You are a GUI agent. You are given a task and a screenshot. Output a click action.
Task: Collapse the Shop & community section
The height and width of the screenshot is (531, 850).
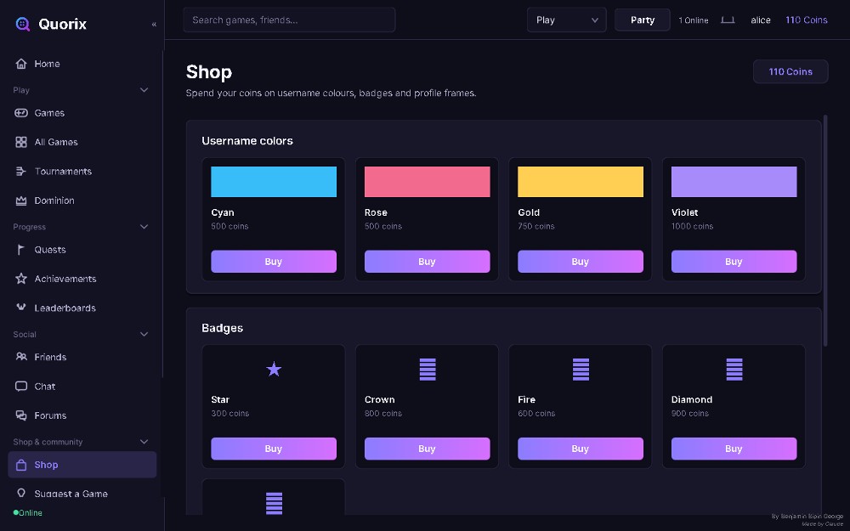144,442
